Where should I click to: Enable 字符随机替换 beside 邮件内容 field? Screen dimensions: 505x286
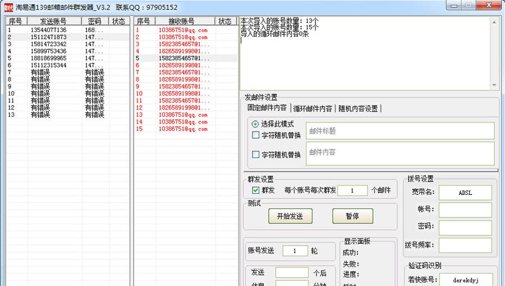tap(255, 155)
